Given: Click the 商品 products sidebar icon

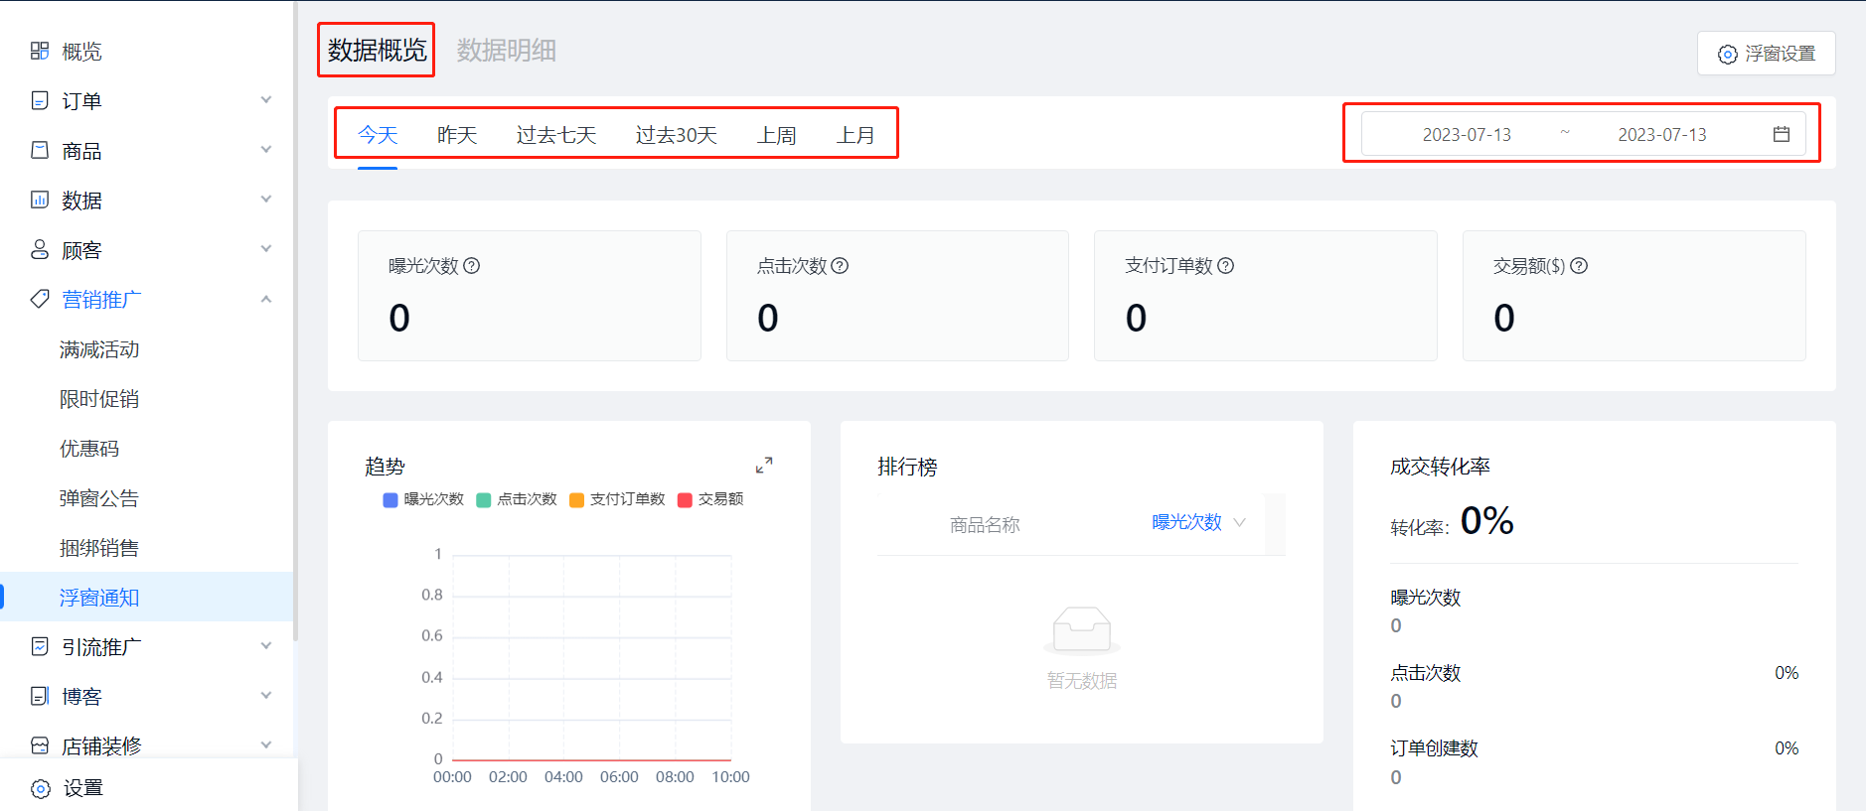Looking at the screenshot, I should click(40, 150).
